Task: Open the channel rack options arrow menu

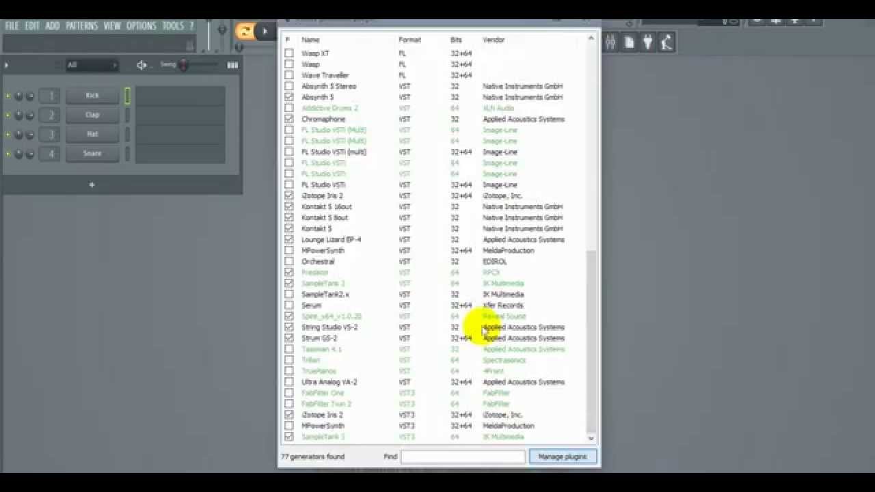Action: pyautogui.click(x=7, y=65)
